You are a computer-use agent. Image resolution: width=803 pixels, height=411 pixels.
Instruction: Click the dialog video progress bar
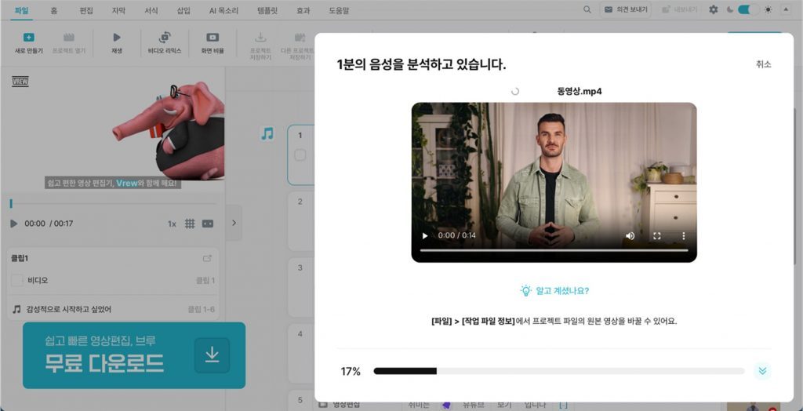click(x=554, y=250)
